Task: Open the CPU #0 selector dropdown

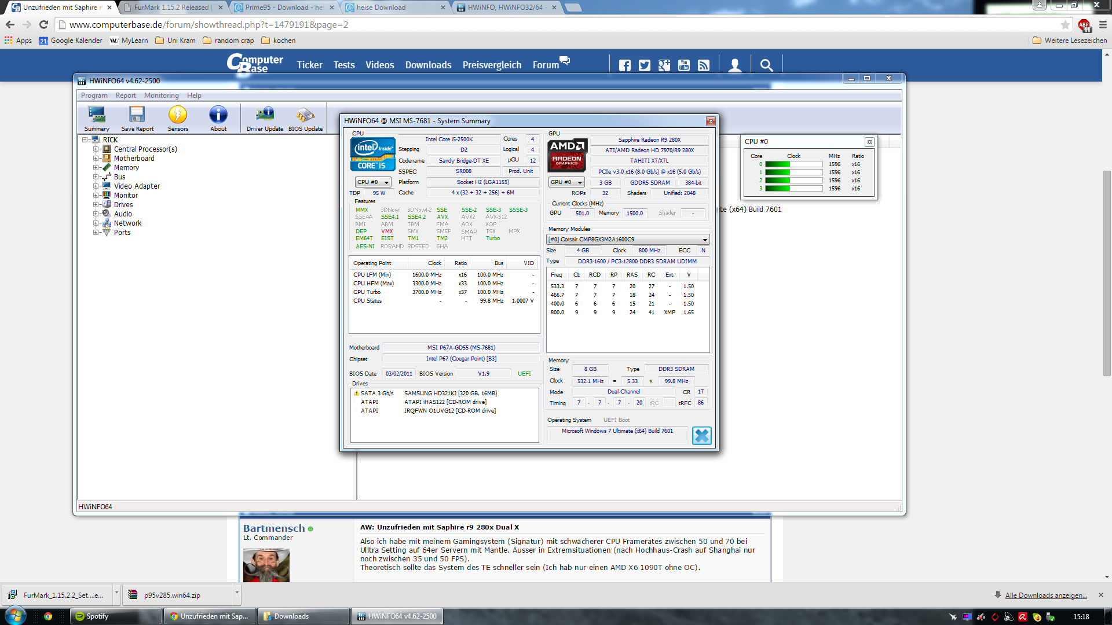Action: 373,182
